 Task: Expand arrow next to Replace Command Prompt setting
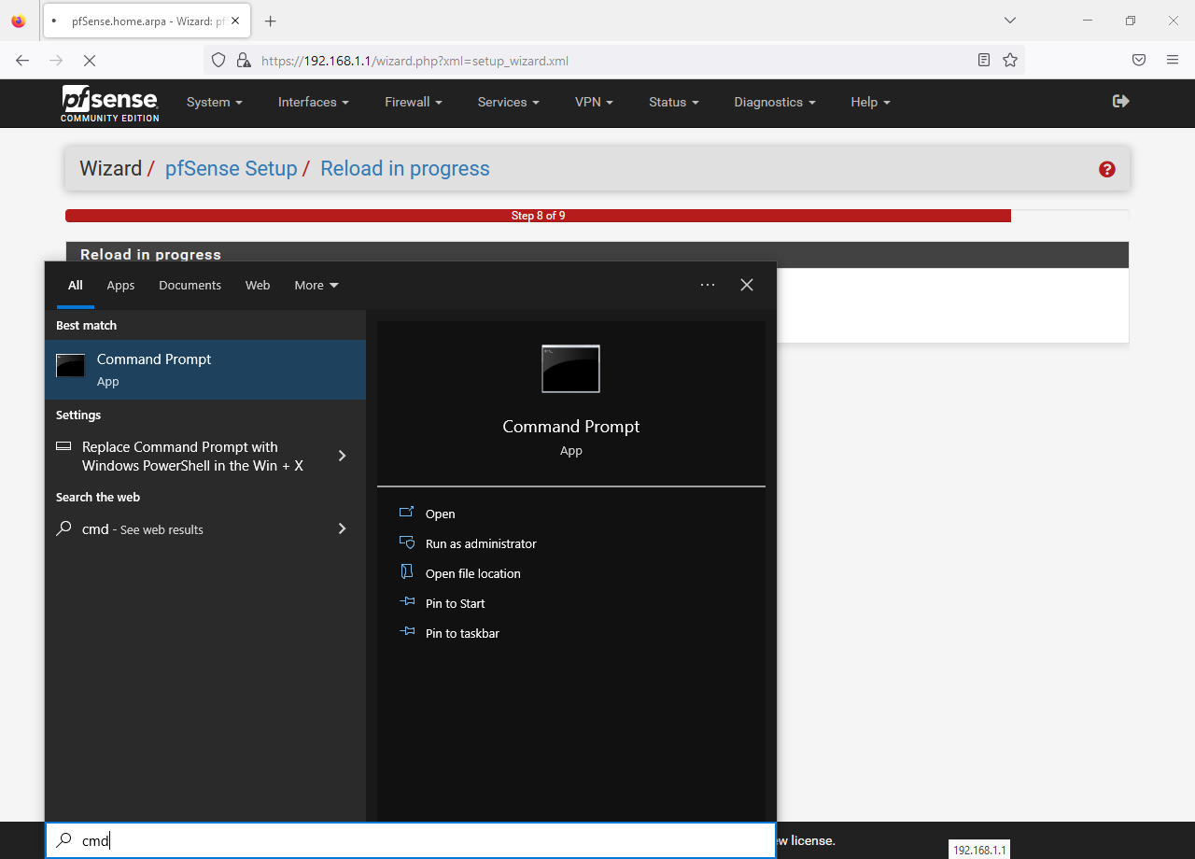tap(342, 456)
